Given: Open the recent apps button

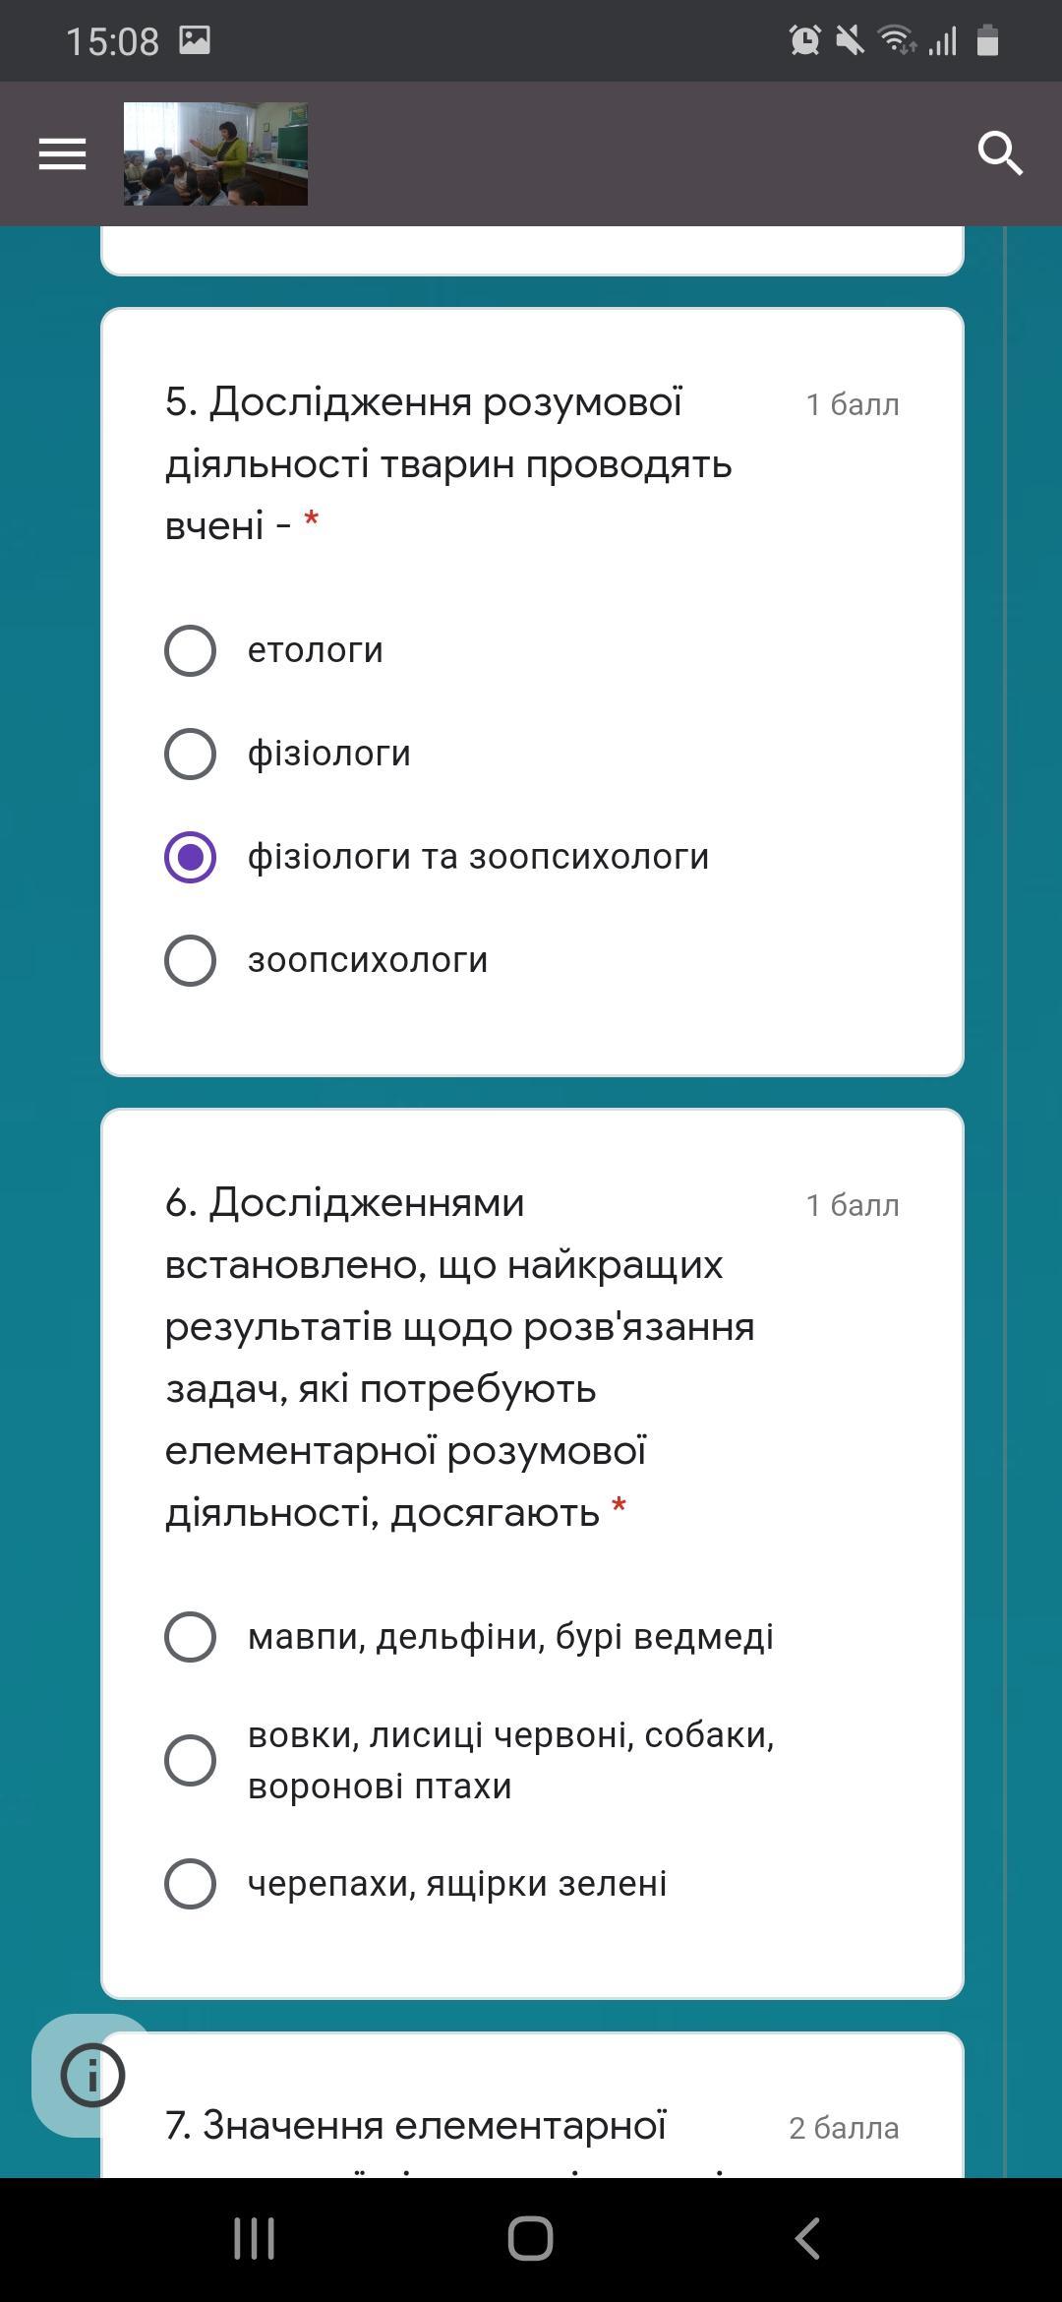Looking at the screenshot, I should coord(254,2239).
